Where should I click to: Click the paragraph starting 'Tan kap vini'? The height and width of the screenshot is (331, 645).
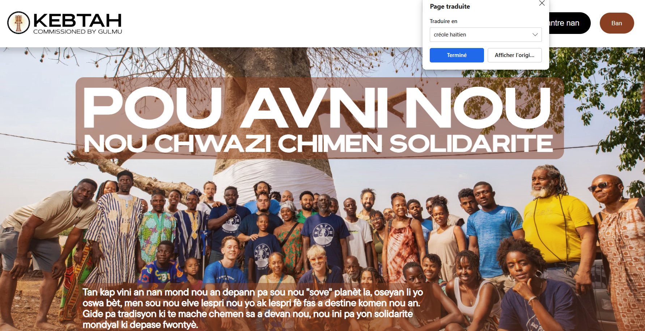click(x=253, y=308)
